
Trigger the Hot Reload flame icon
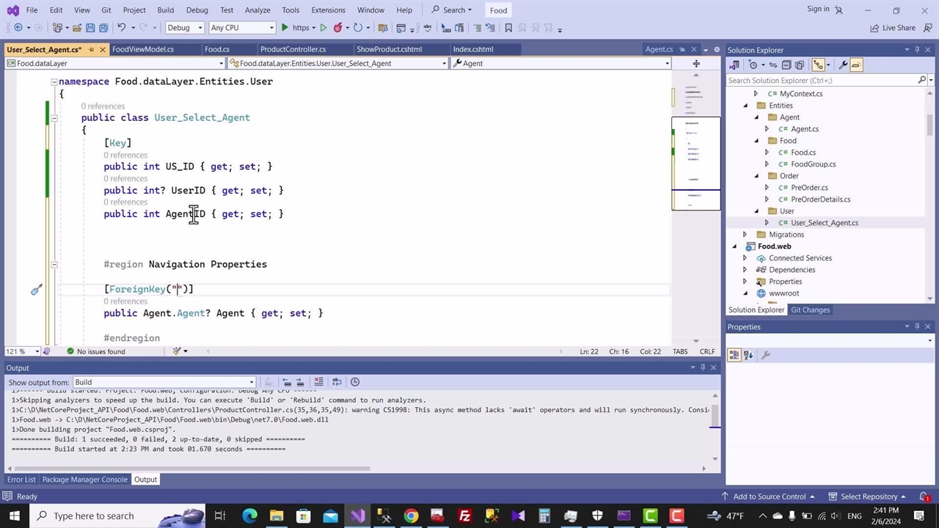click(x=337, y=27)
